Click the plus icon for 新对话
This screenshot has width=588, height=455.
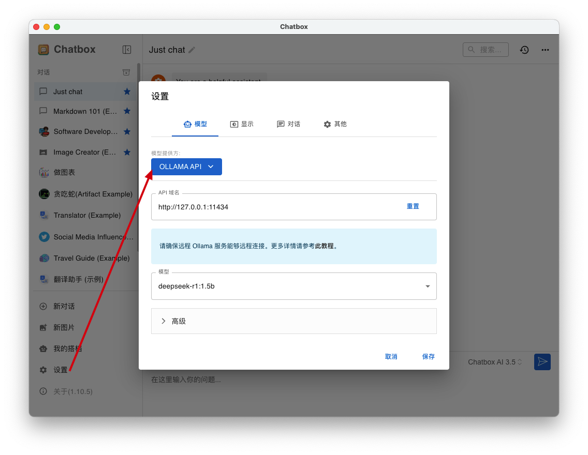43,306
